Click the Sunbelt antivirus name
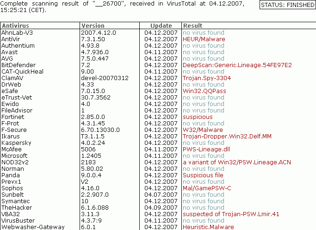Viewport: 316px width, 230px height. click(12, 194)
